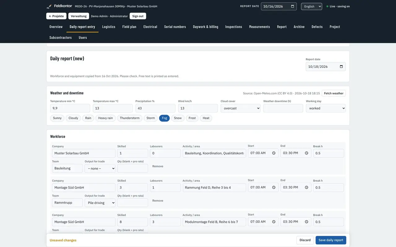Click clock icon in Modulmontage Feld B End time
Screen dimensions: 396x247
307,222
